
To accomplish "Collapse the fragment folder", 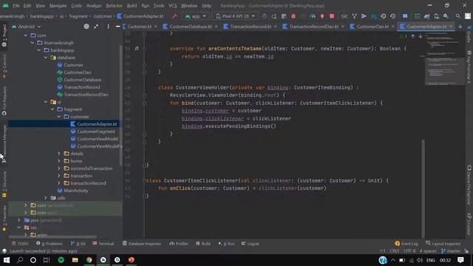I will point(52,109).
